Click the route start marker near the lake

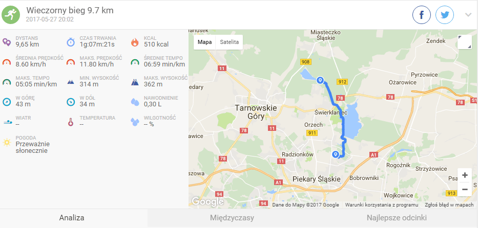pos(320,80)
